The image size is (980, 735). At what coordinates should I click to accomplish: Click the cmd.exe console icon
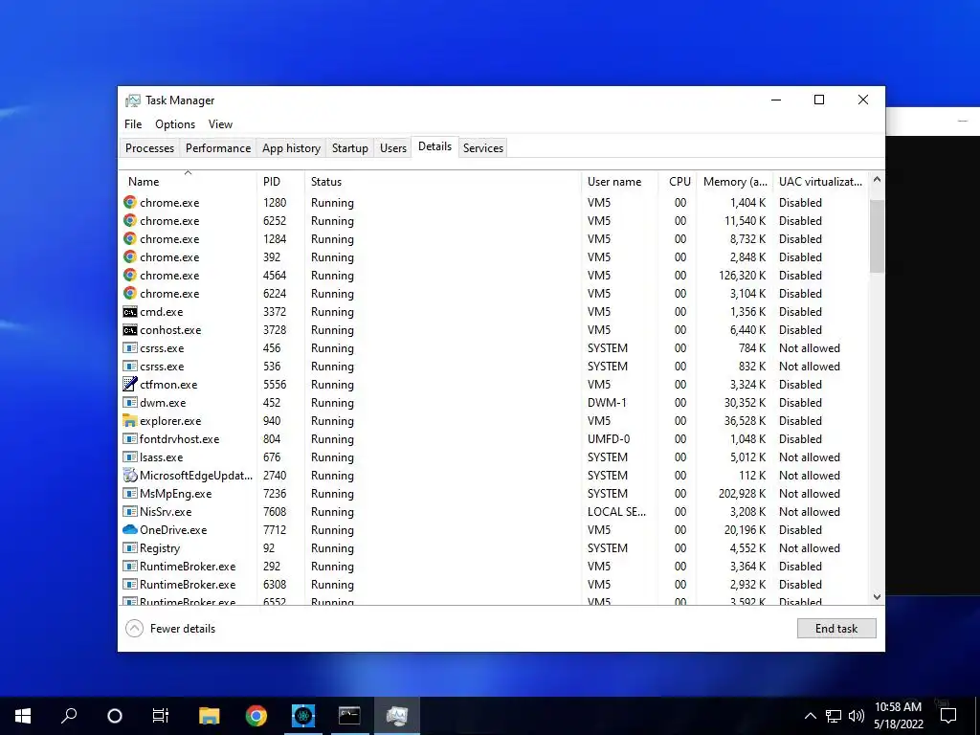point(130,312)
